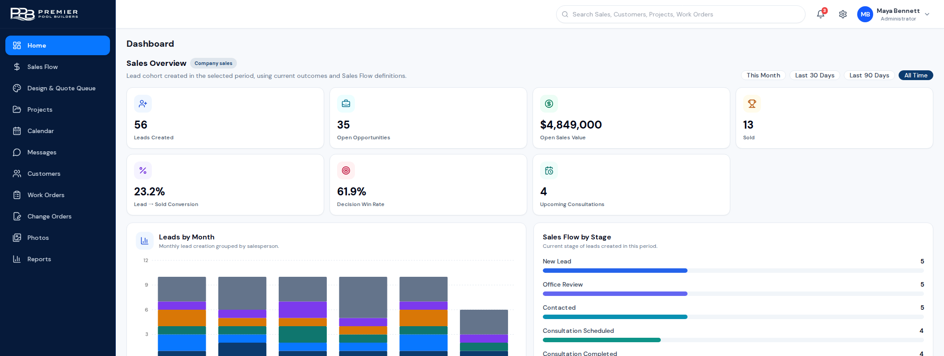Go to Home in the sidebar
Viewport: 944px width, 356px height.
57,45
